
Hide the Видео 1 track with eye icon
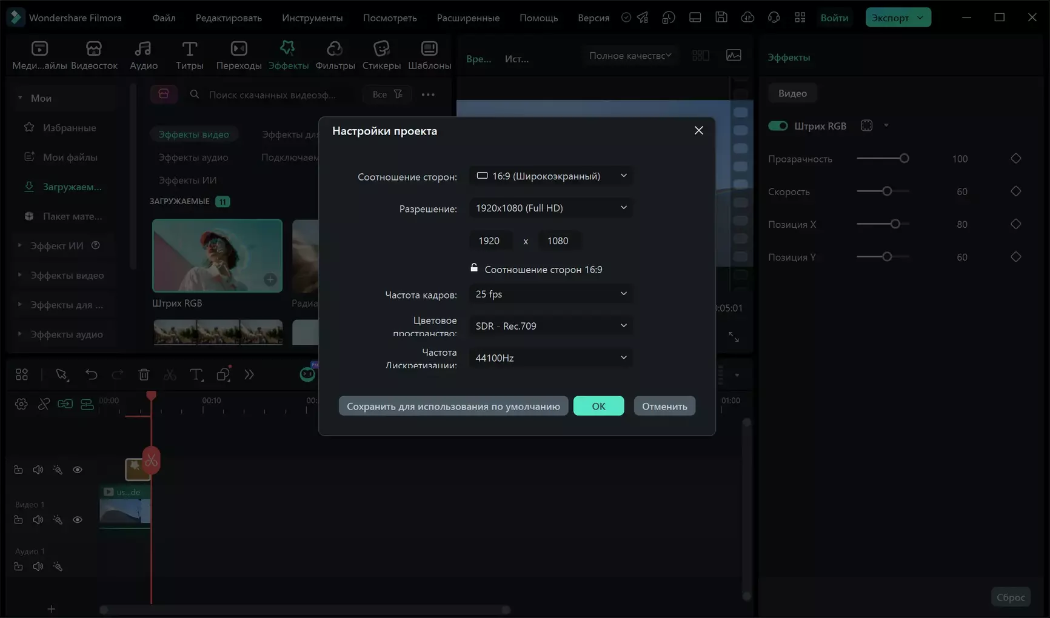point(78,520)
